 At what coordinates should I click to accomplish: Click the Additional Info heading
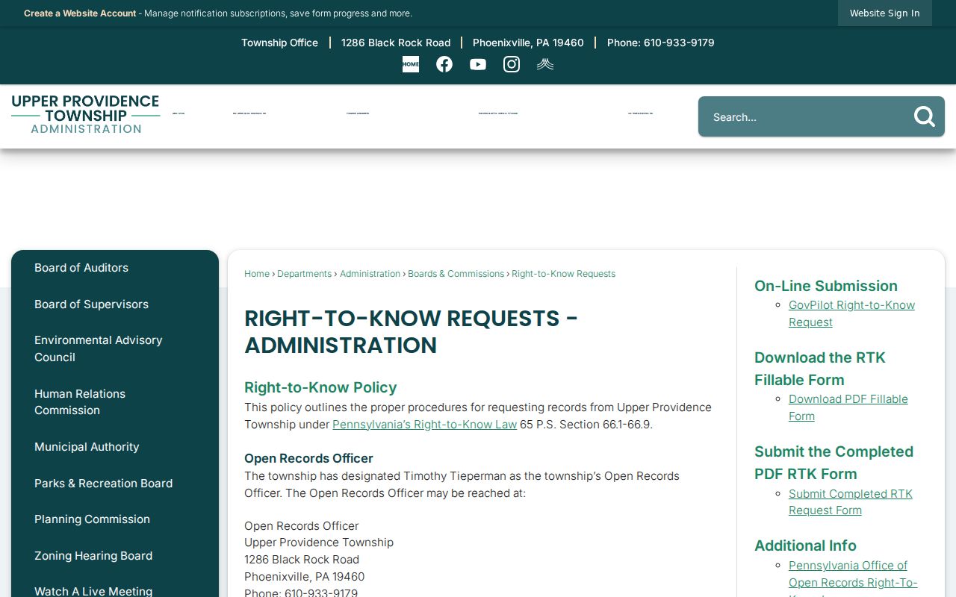[805, 546]
